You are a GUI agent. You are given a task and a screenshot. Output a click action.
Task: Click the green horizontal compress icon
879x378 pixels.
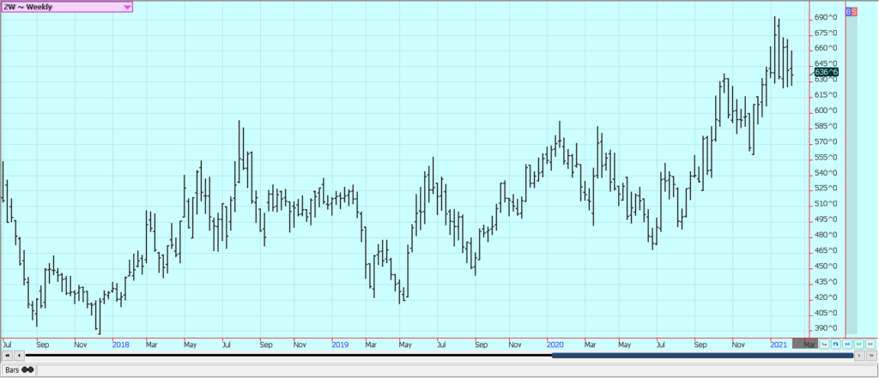click(x=858, y=344)
